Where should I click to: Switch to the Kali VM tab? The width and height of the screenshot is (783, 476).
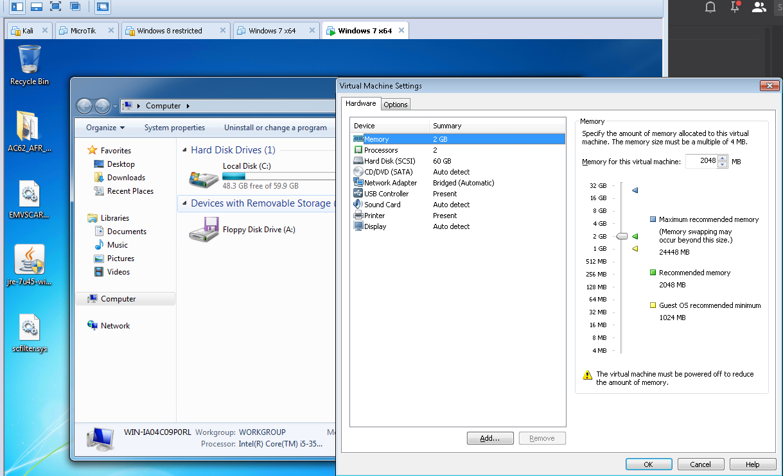(29, 30)
